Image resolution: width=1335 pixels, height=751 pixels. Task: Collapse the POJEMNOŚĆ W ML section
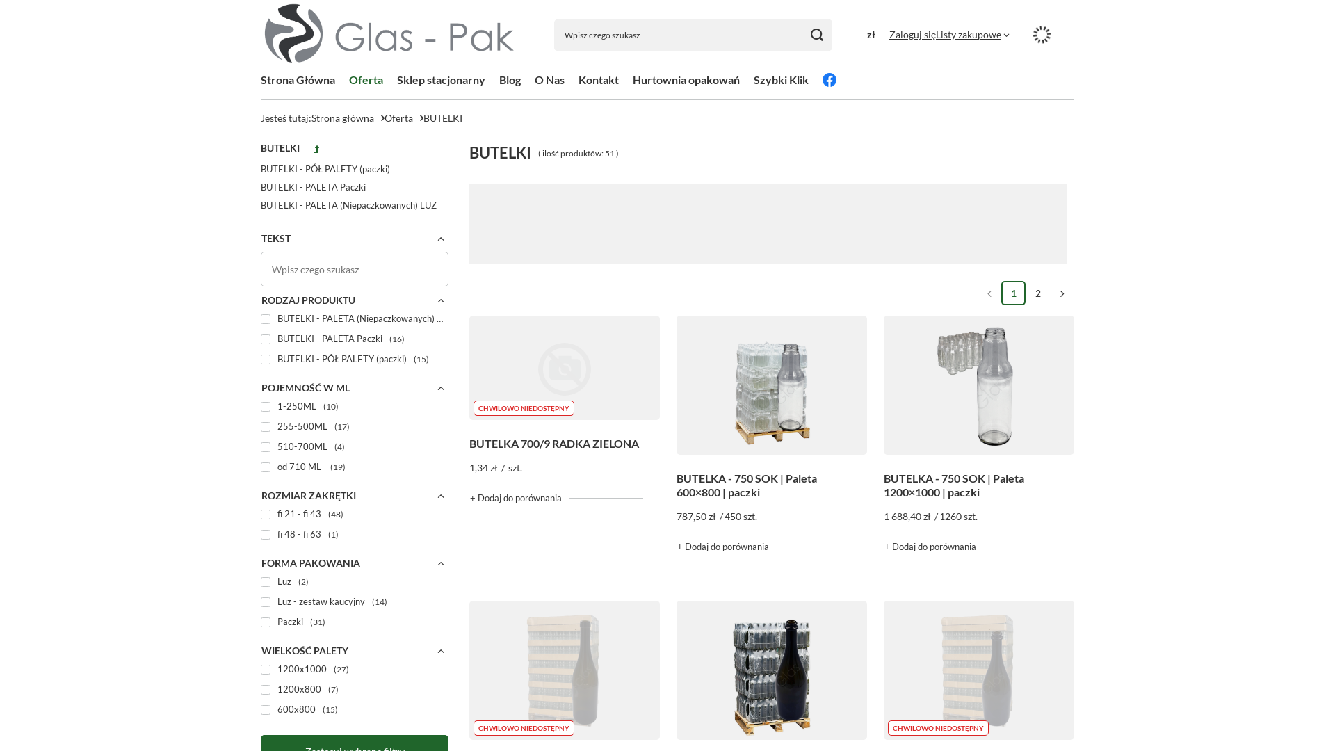click(440, 389)
